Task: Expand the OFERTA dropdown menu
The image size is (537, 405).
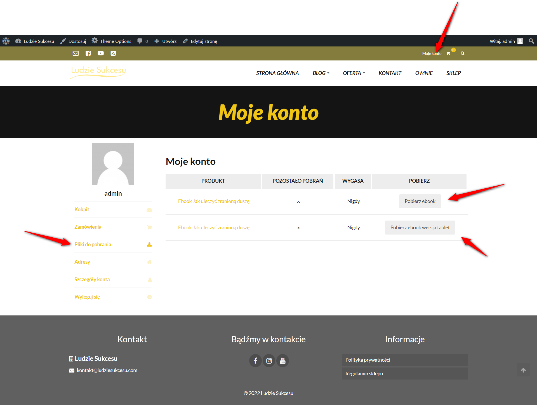Action: tap(354, 73)
